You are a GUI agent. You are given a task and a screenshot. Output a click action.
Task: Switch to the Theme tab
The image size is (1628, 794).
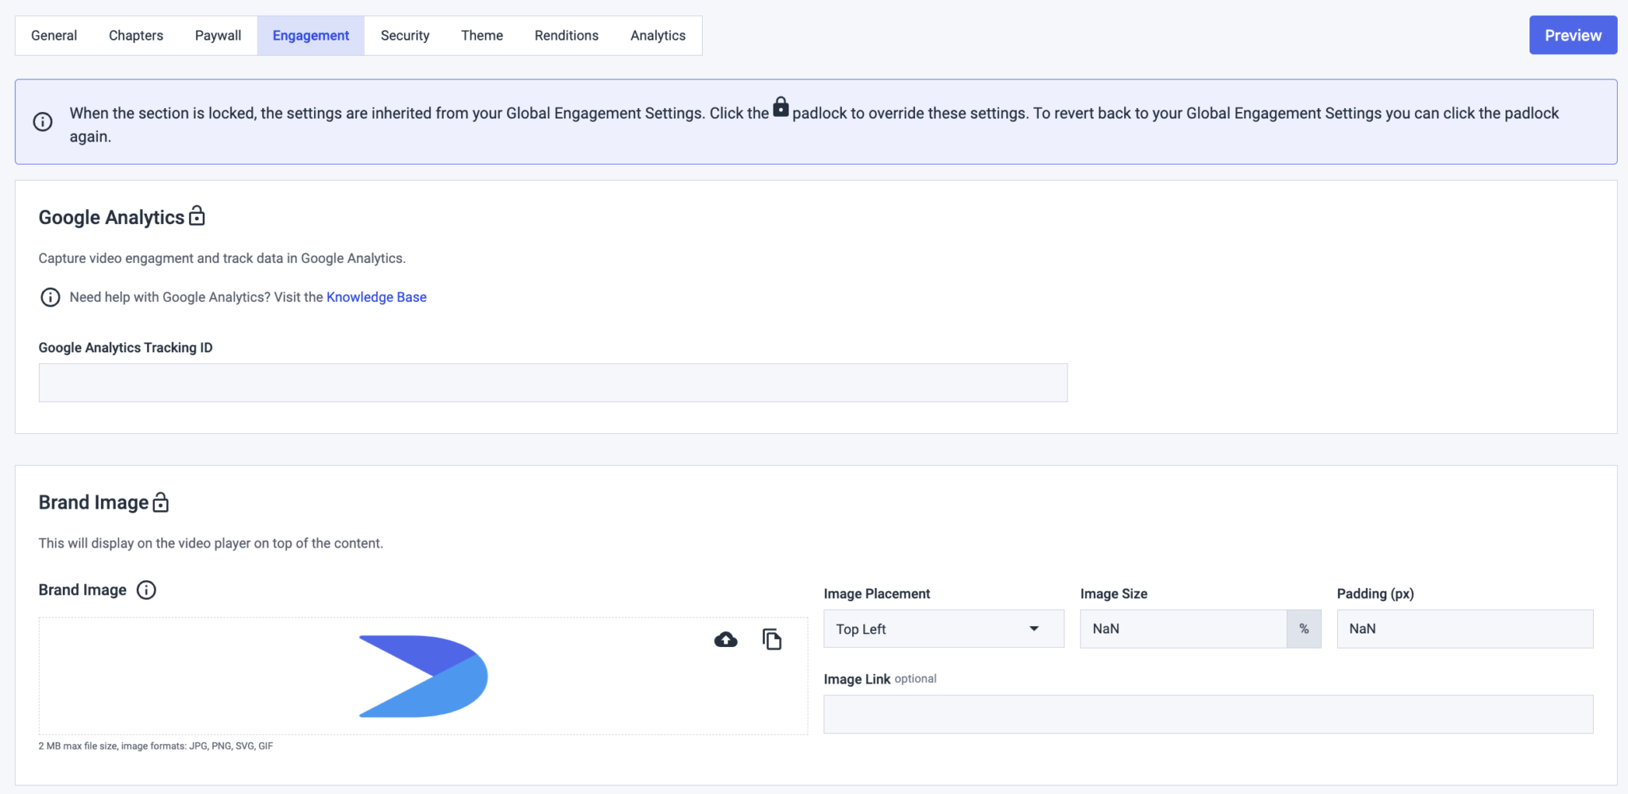[x=482, y=36]
